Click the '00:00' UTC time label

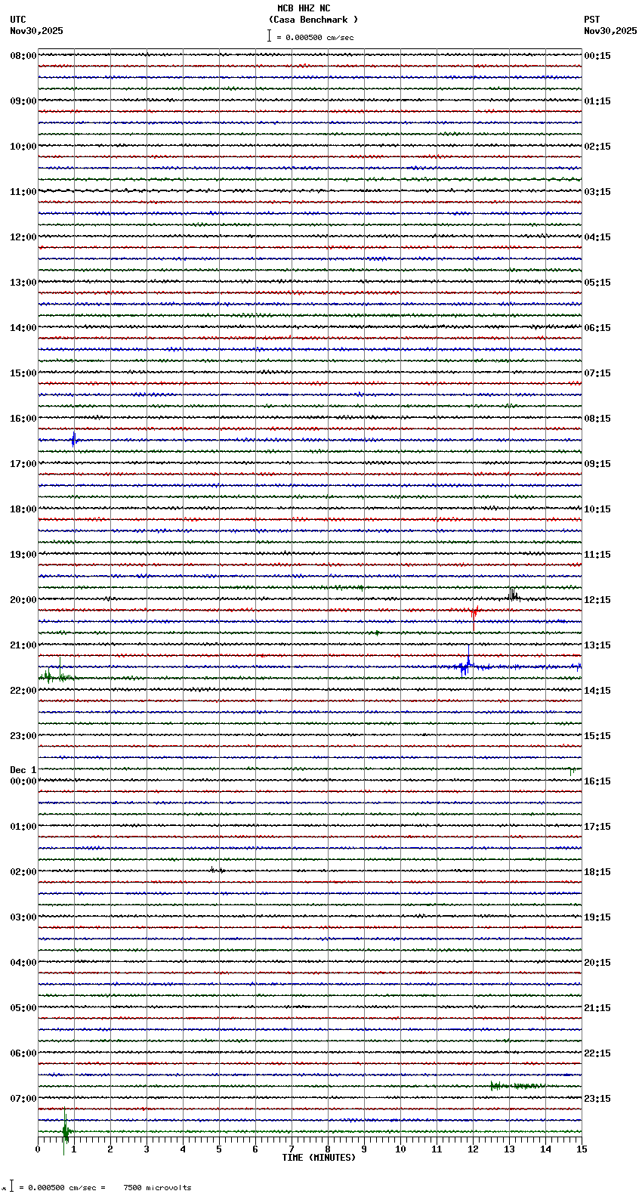coord(23,781)
